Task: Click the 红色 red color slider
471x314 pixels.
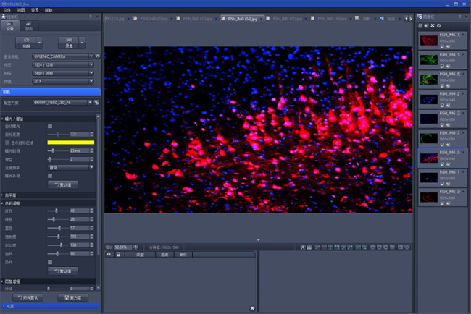Action: coord(57,211)
